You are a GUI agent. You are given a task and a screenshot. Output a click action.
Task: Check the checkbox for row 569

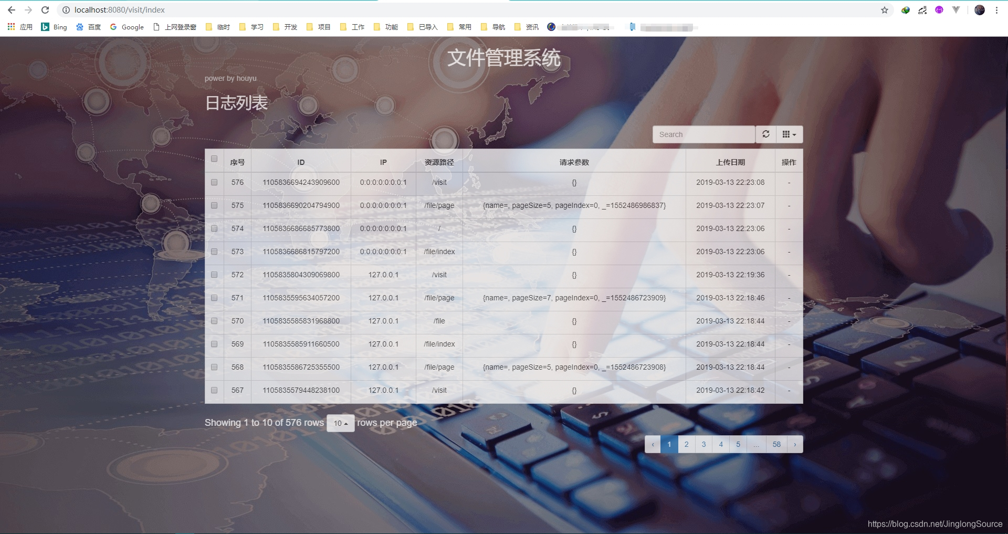pyautogui.click(x=214, y=344)
